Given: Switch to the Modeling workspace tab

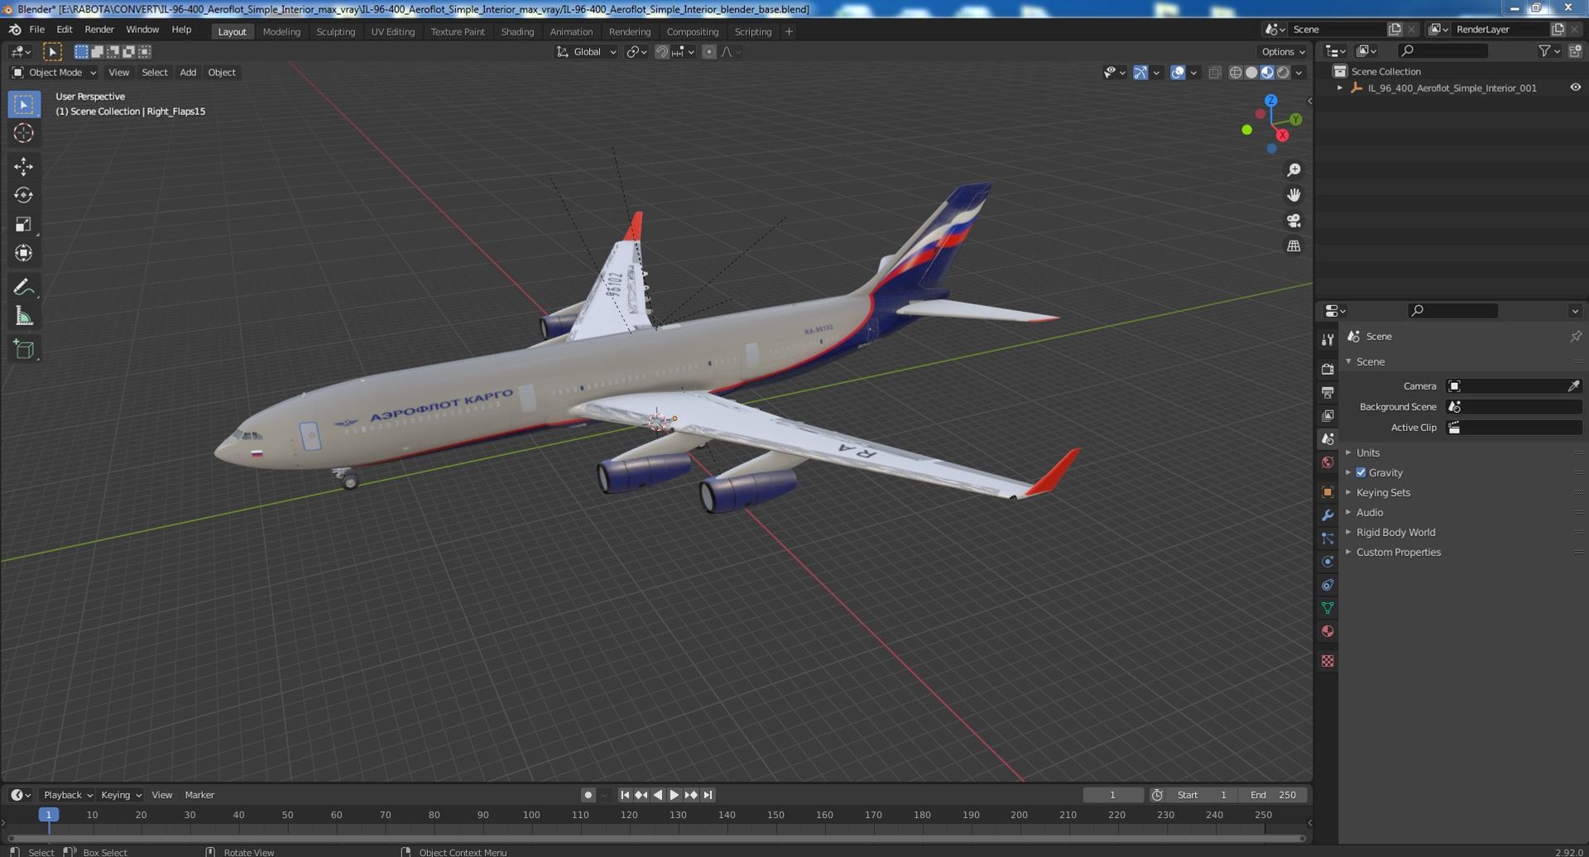Looking at the screenshot, I should [281, 31].
